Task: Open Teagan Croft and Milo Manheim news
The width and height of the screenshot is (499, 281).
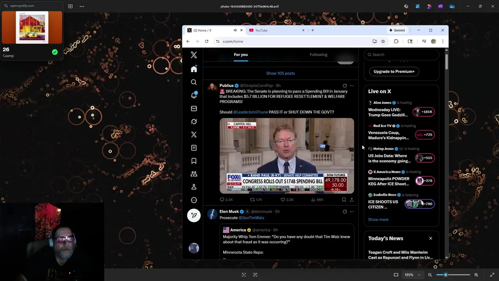Action: [400, 255]
